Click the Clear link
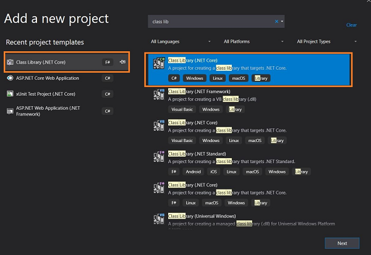The image size is (371, 255). (x=351, y=25)
